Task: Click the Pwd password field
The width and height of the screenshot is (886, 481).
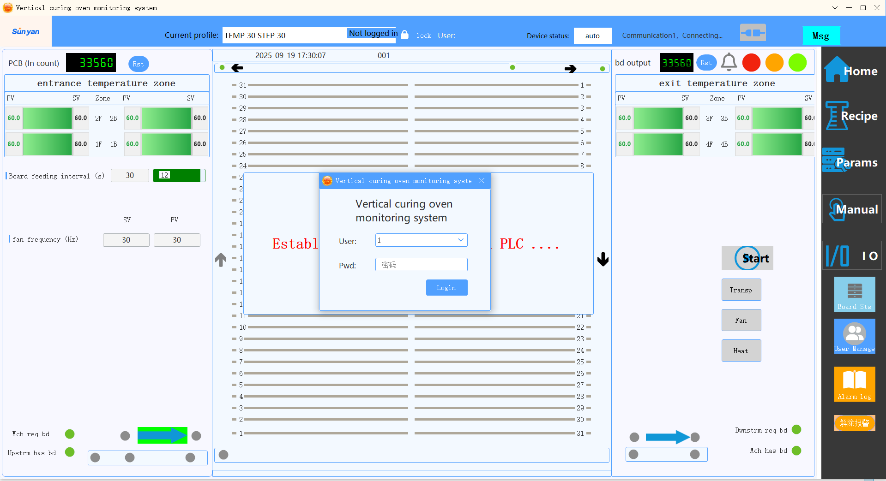Action: tap(421, 265)
